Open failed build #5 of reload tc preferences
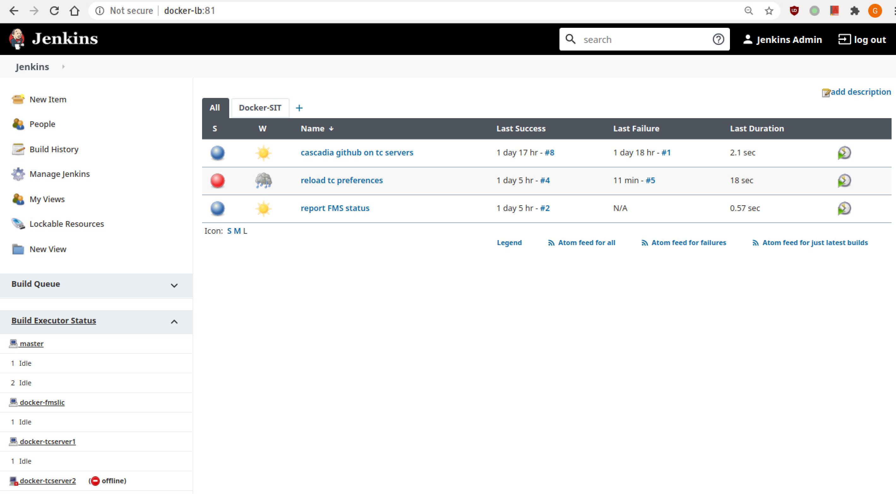896x494 pixels. point(650,181)
